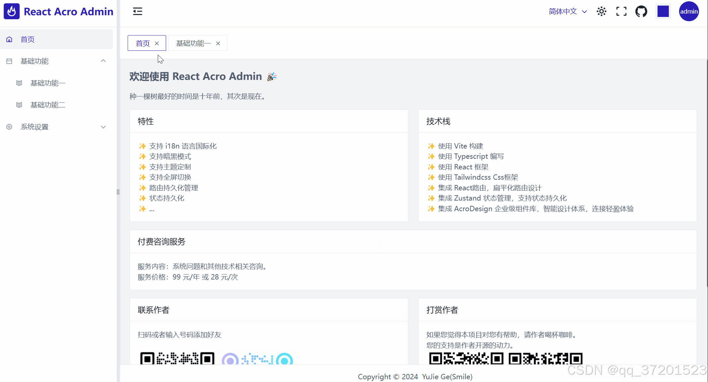Click the book icon beside 基础功能一
The width and height of the screenshot is (708, 382).
19,83
